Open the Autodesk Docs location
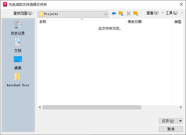Screen dimensions: 186x135 pyautogui.click(x=18, y=80)
